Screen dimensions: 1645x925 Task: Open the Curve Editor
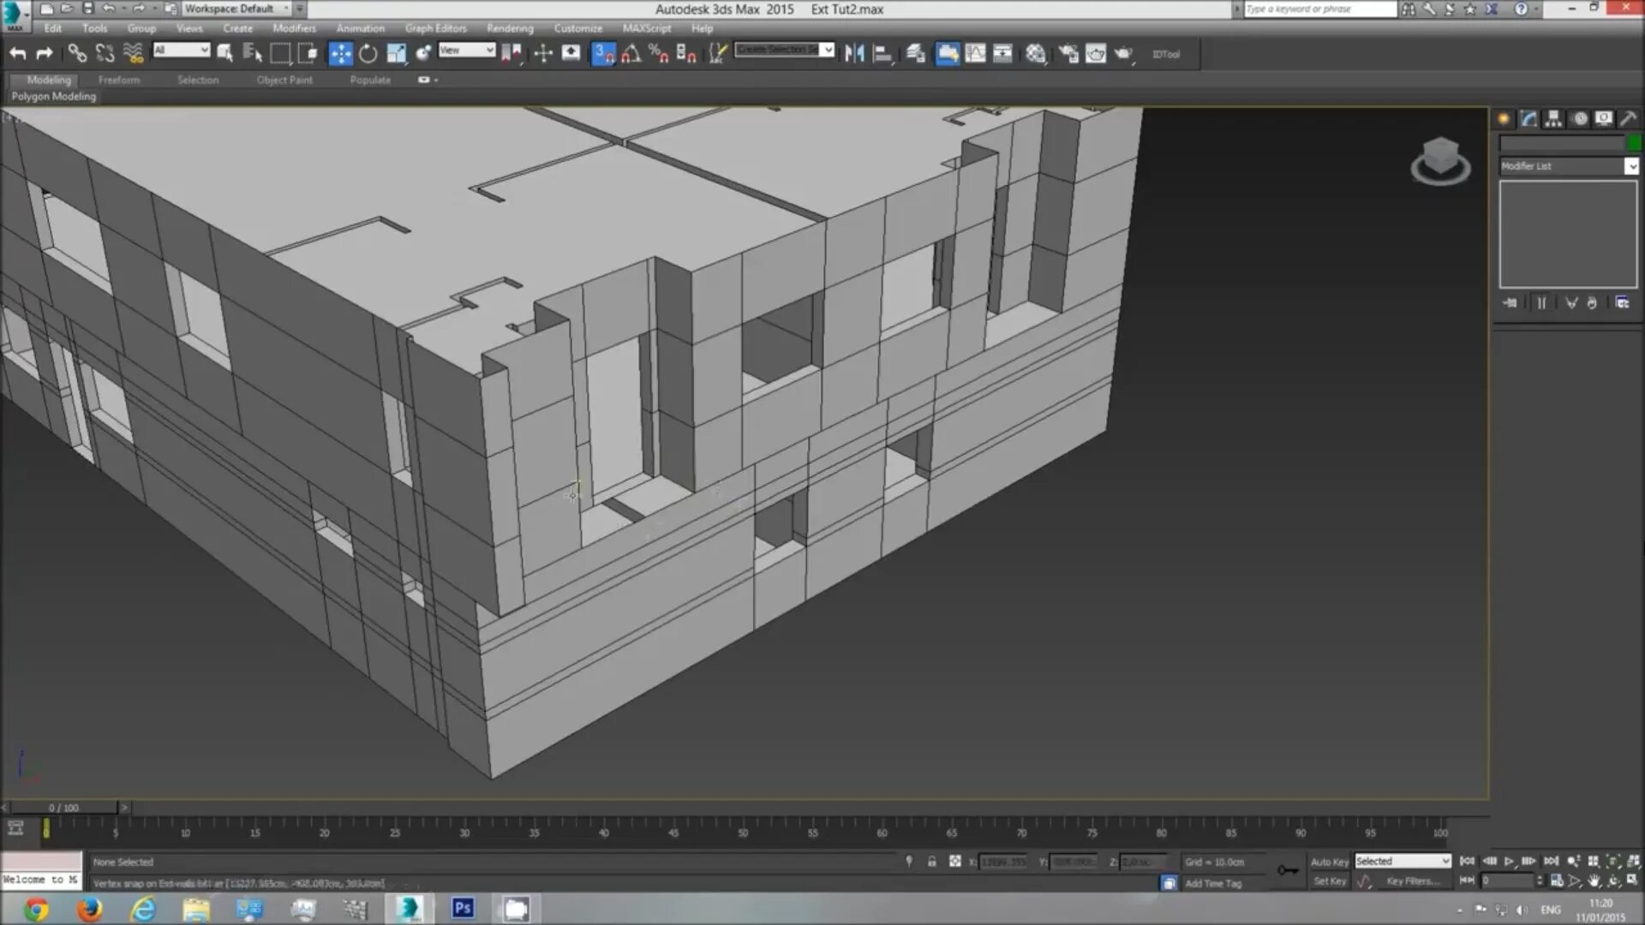(x=974, y=53)
